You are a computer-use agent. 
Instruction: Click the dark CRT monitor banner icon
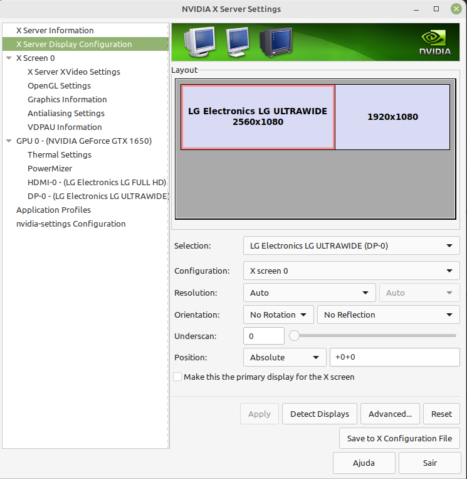click(276, 42)
